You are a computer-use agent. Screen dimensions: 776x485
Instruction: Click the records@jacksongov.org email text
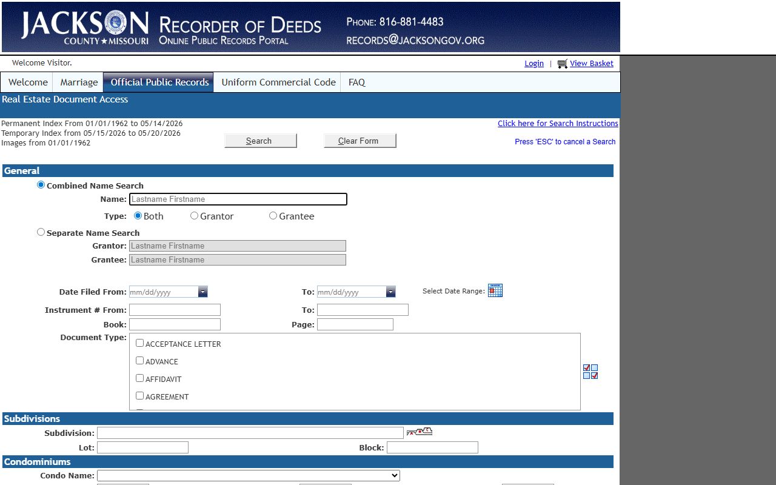pos(415,41)
